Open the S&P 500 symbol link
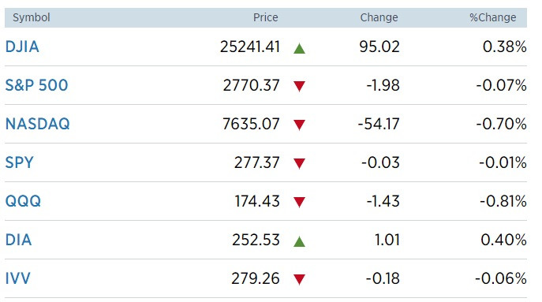Viewport: 542px width, 302px height. 36,85
